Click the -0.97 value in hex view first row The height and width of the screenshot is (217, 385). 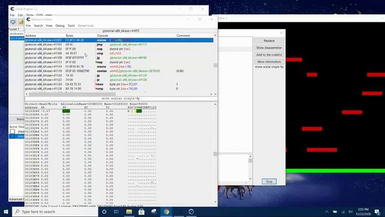point(46,111)
